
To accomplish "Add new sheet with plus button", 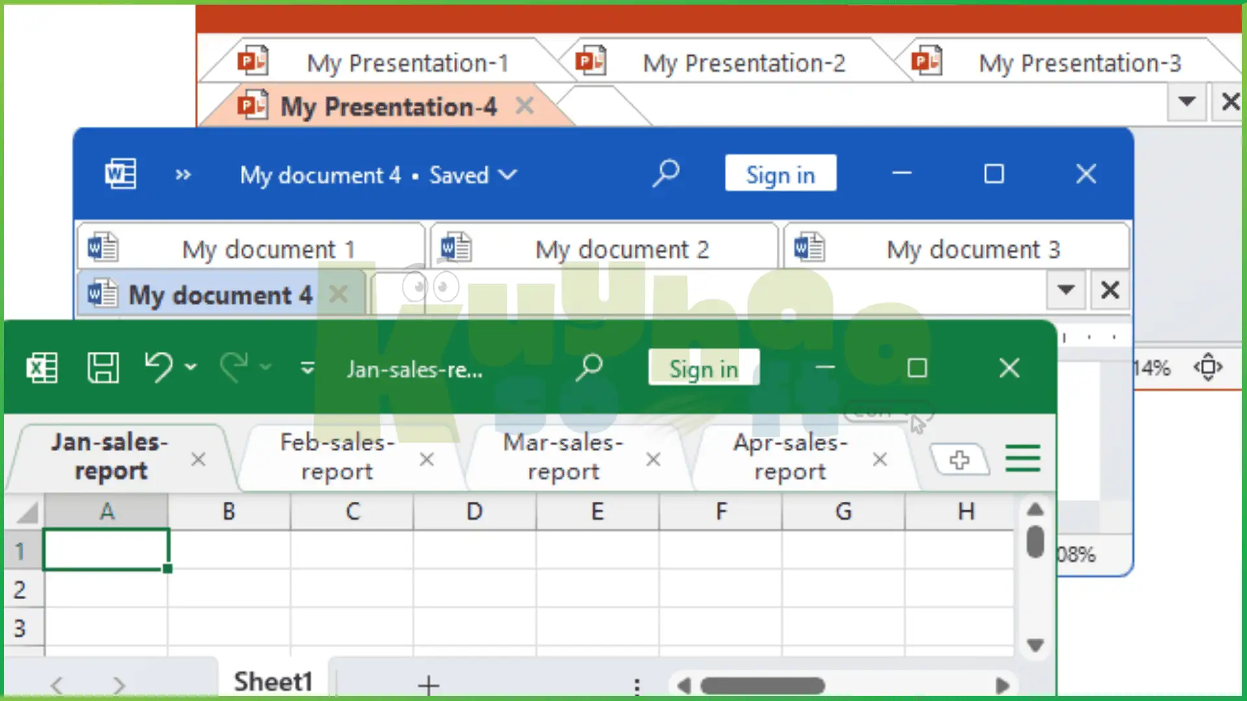I will pyautogui.click(x=428, y=685).
